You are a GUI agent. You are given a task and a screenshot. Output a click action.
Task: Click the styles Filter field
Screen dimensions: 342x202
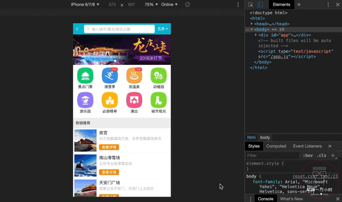(272, 155)
